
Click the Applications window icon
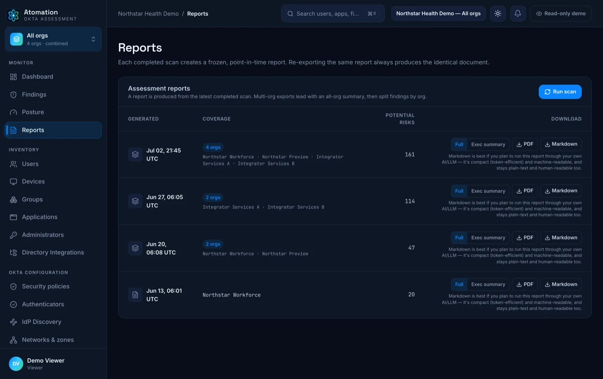tap(14, 217)
